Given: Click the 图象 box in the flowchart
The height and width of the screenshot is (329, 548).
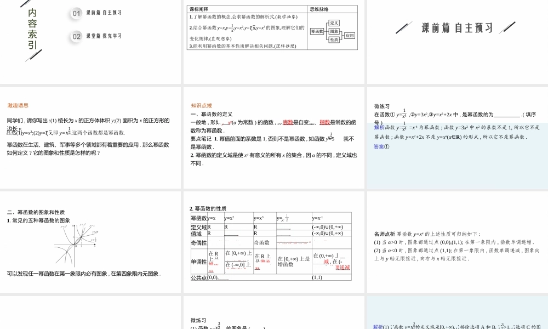Looking at the screenshot, I should tap(334, 31).
